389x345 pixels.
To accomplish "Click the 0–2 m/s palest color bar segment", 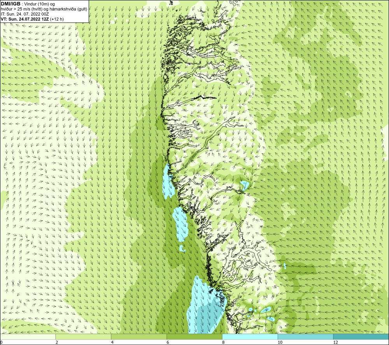I will (x=28, y=336).
